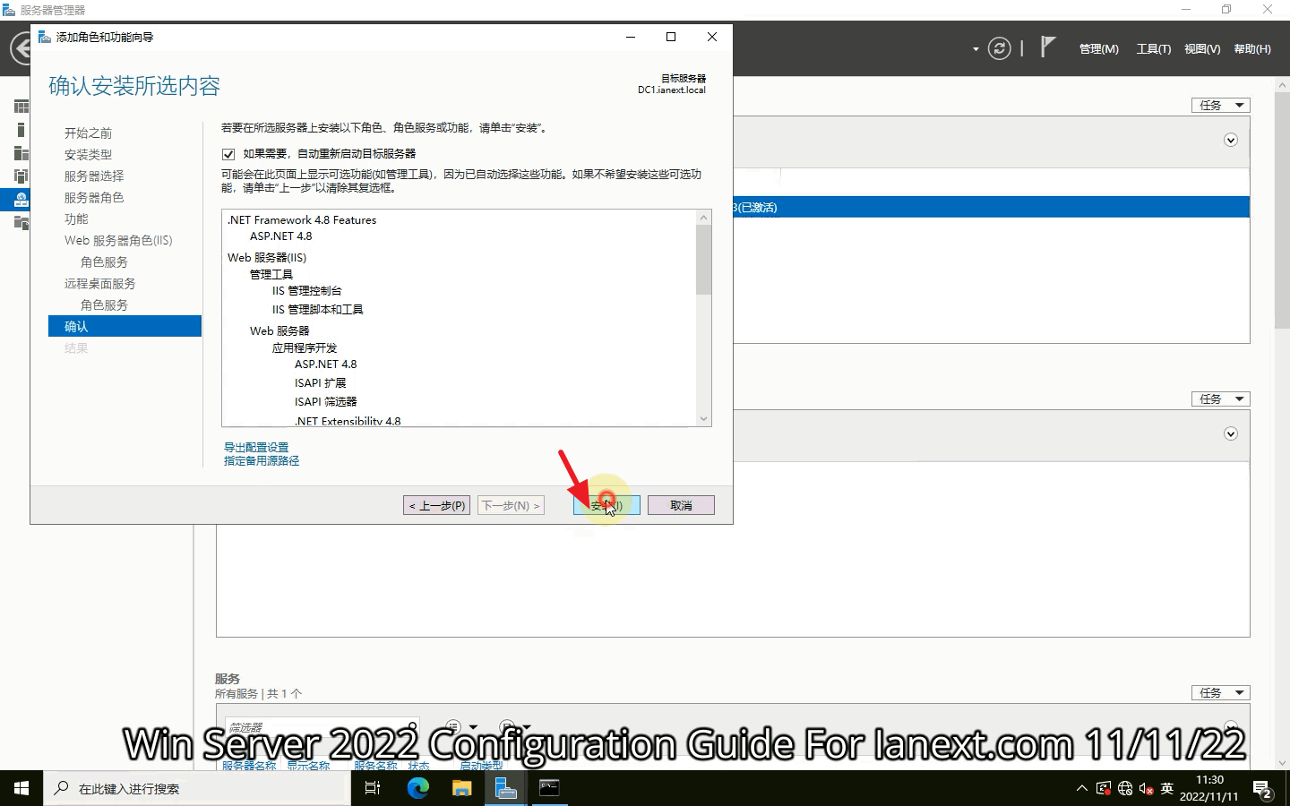This screenshot has height=806, width=1290.
Task: Select the highlighted globe-and-server role icon
Action: coord(21,200)
